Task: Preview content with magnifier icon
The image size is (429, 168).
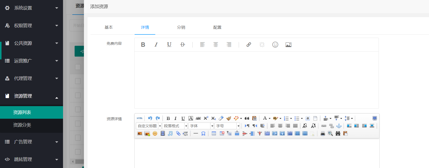Action: tap(330, 134)
